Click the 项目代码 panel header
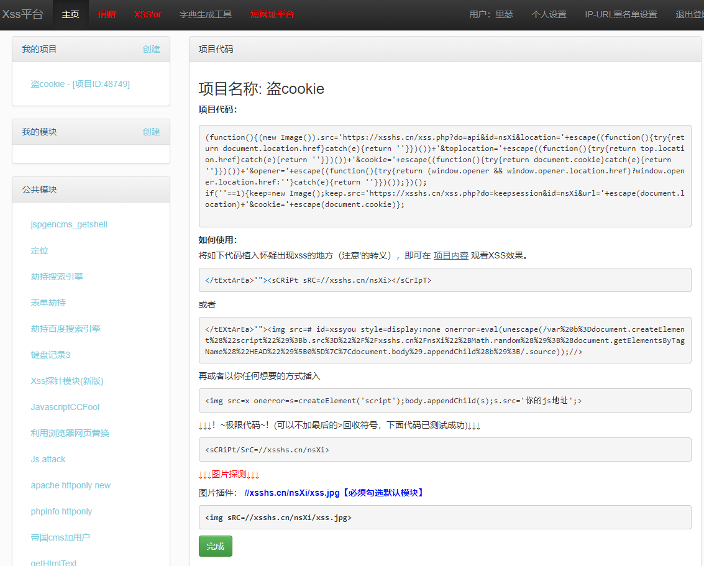Screen dimensions: 704x566 (x=445, y=49)
